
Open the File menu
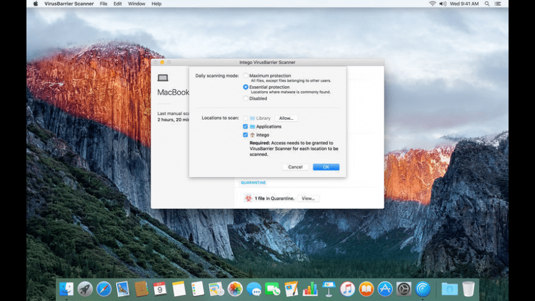click(x=104, y=4)
